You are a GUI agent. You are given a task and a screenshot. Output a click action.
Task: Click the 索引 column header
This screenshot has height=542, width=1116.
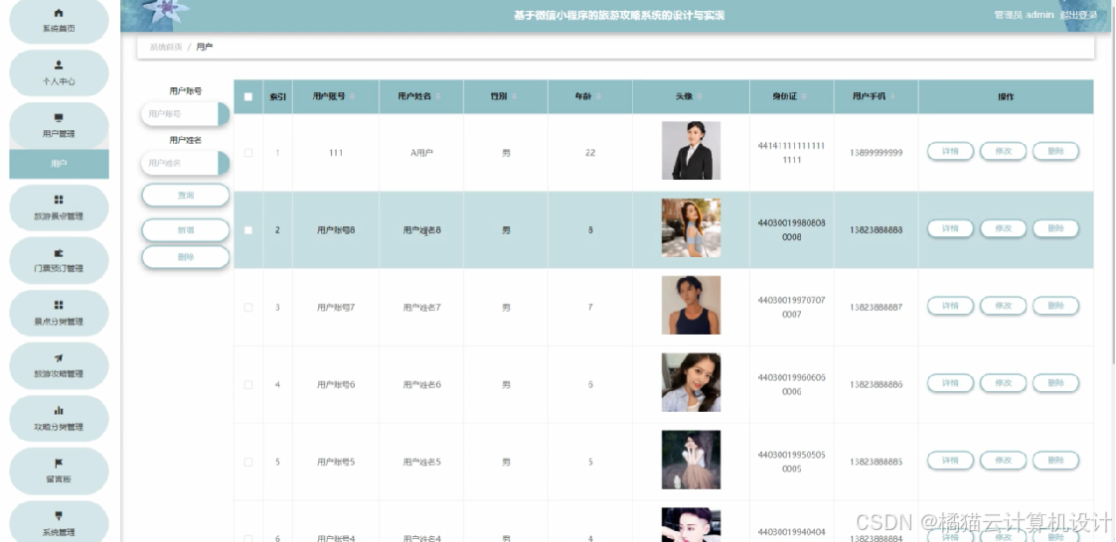point(277,96)
